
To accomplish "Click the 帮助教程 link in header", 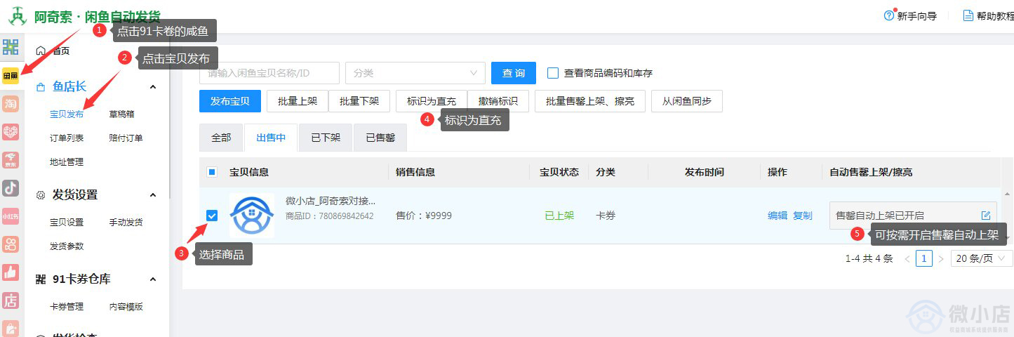I will 995,16.
